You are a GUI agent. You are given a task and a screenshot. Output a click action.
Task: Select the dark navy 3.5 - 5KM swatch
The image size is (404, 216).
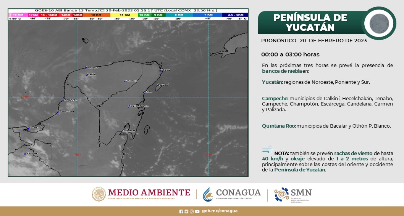point(234,15)
